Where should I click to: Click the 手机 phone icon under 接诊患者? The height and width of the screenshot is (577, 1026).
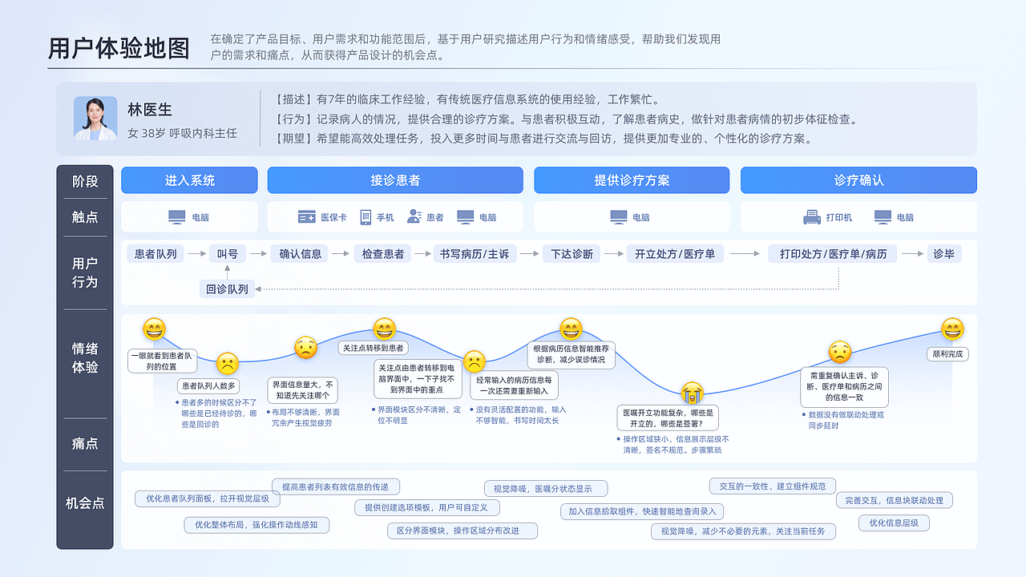(x=365, y=216)
